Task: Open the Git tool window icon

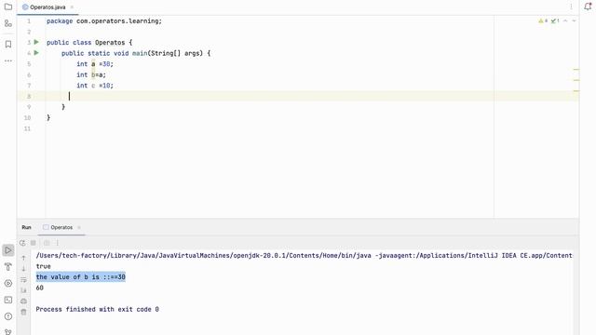Action: 8,331
